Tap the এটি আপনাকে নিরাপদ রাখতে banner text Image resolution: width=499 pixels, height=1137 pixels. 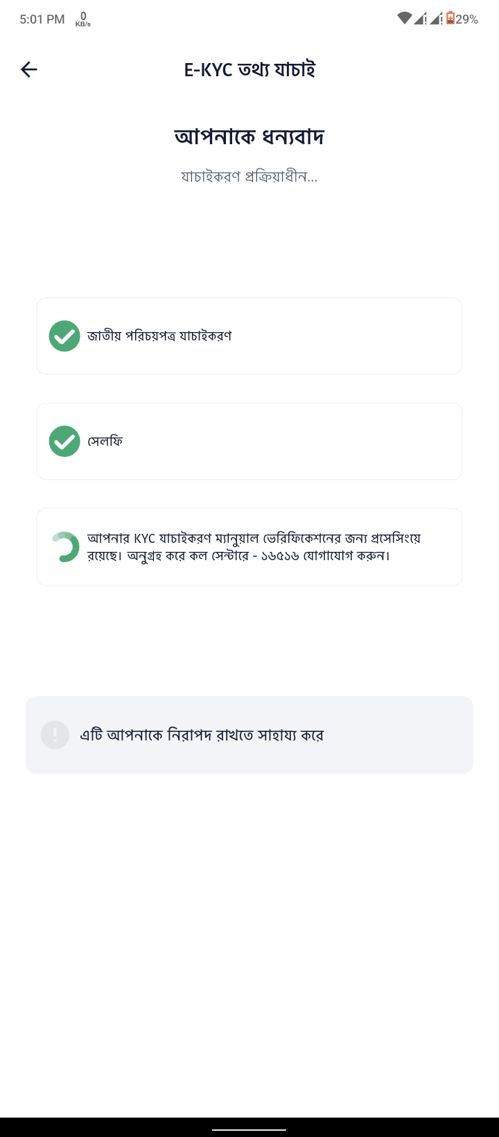tap(202, 735)
